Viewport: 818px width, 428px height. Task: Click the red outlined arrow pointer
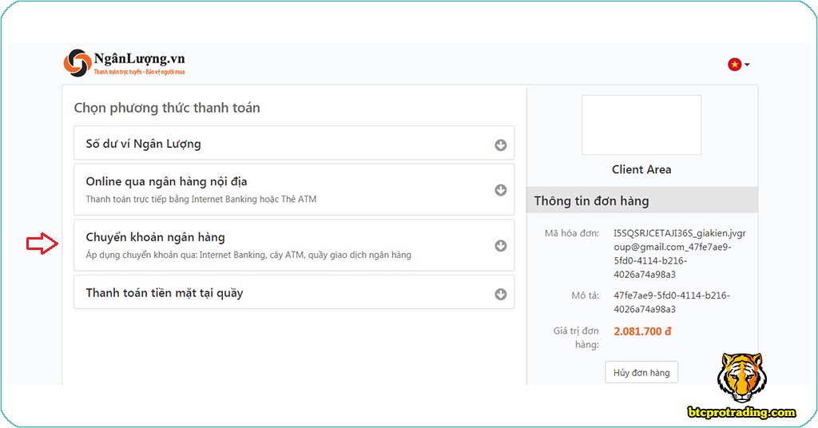[42, 244]
